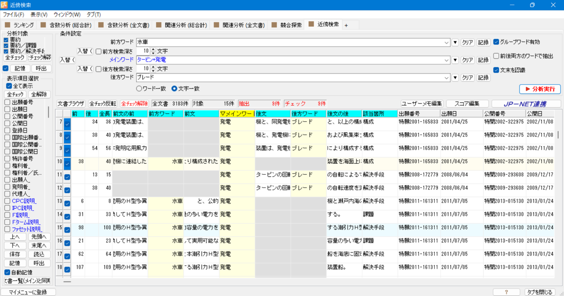Open the マインワード column header filter

click(x=237, y=114)
